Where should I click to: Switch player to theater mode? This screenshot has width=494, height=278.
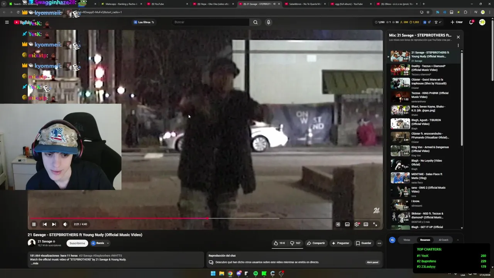pyautogui.click(x=366, y=224)
